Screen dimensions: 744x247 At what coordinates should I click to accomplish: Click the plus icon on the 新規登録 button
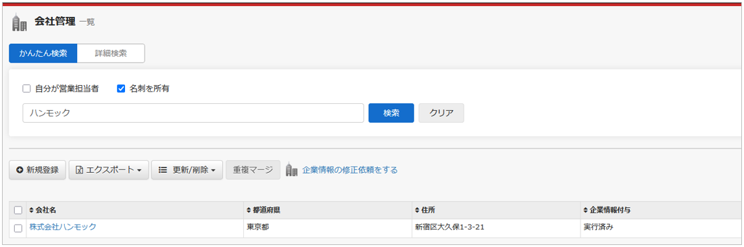click(x=20, y=169)
